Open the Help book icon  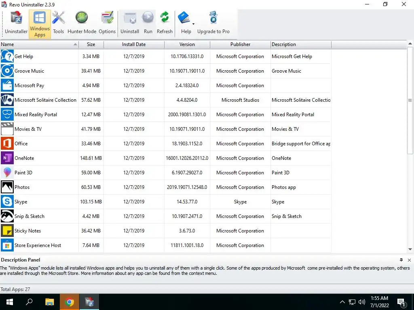tap(184, 18)
